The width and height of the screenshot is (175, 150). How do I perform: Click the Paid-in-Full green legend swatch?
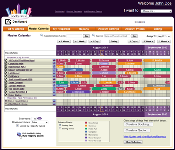coord(86,129)
